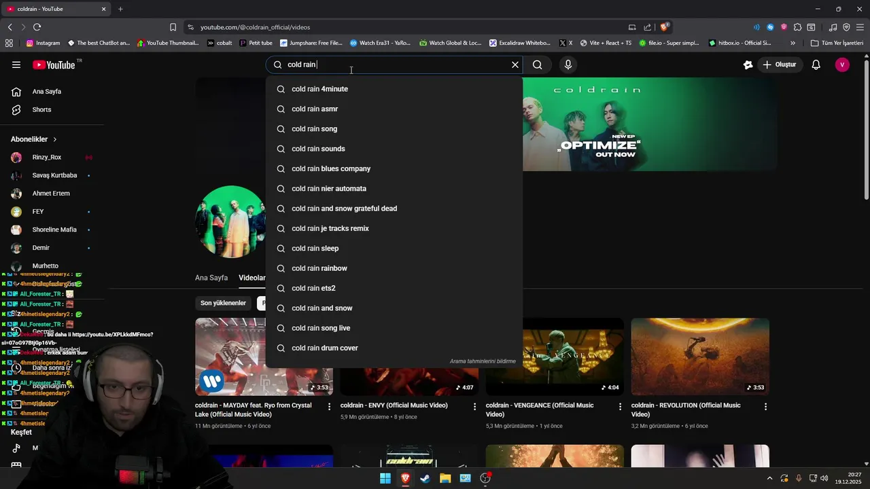
Task: Click the share page icon
Action: click(647, 27)
